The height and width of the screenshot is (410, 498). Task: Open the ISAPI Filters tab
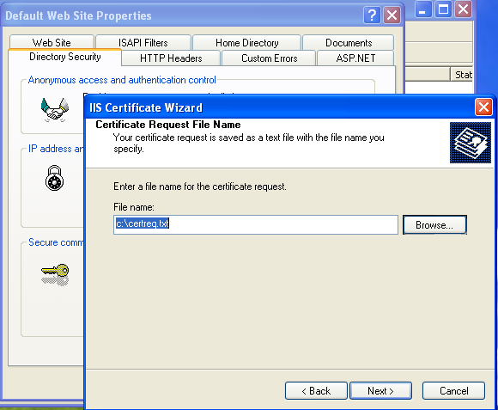pos(143,42)
